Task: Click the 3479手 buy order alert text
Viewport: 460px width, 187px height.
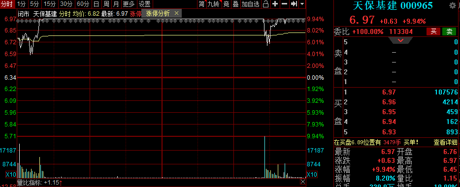Action: click(392, 142)
